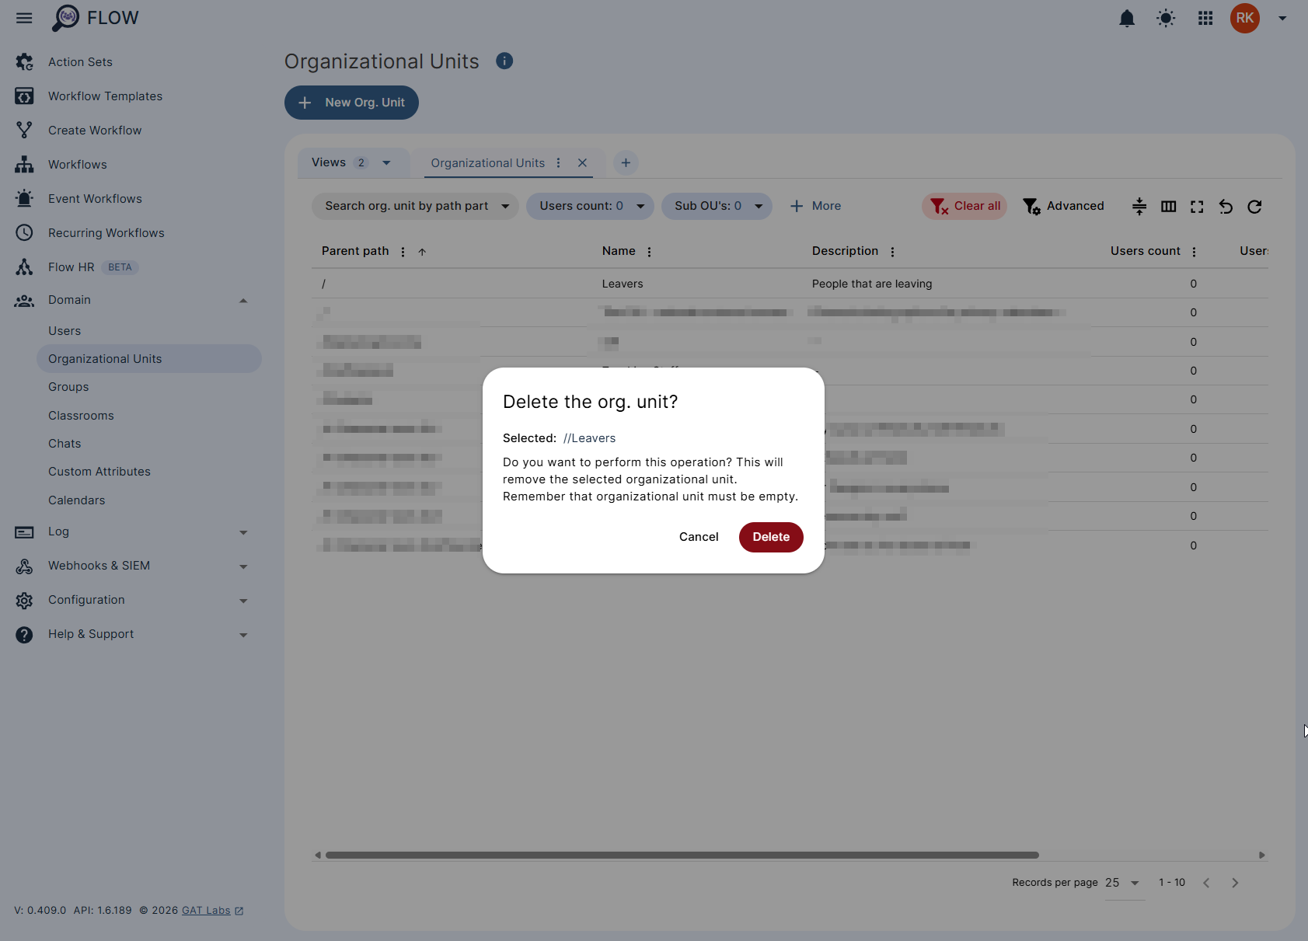Enter fullscreen table view
Screen dimensions: 1308x941
(1197, 207)
